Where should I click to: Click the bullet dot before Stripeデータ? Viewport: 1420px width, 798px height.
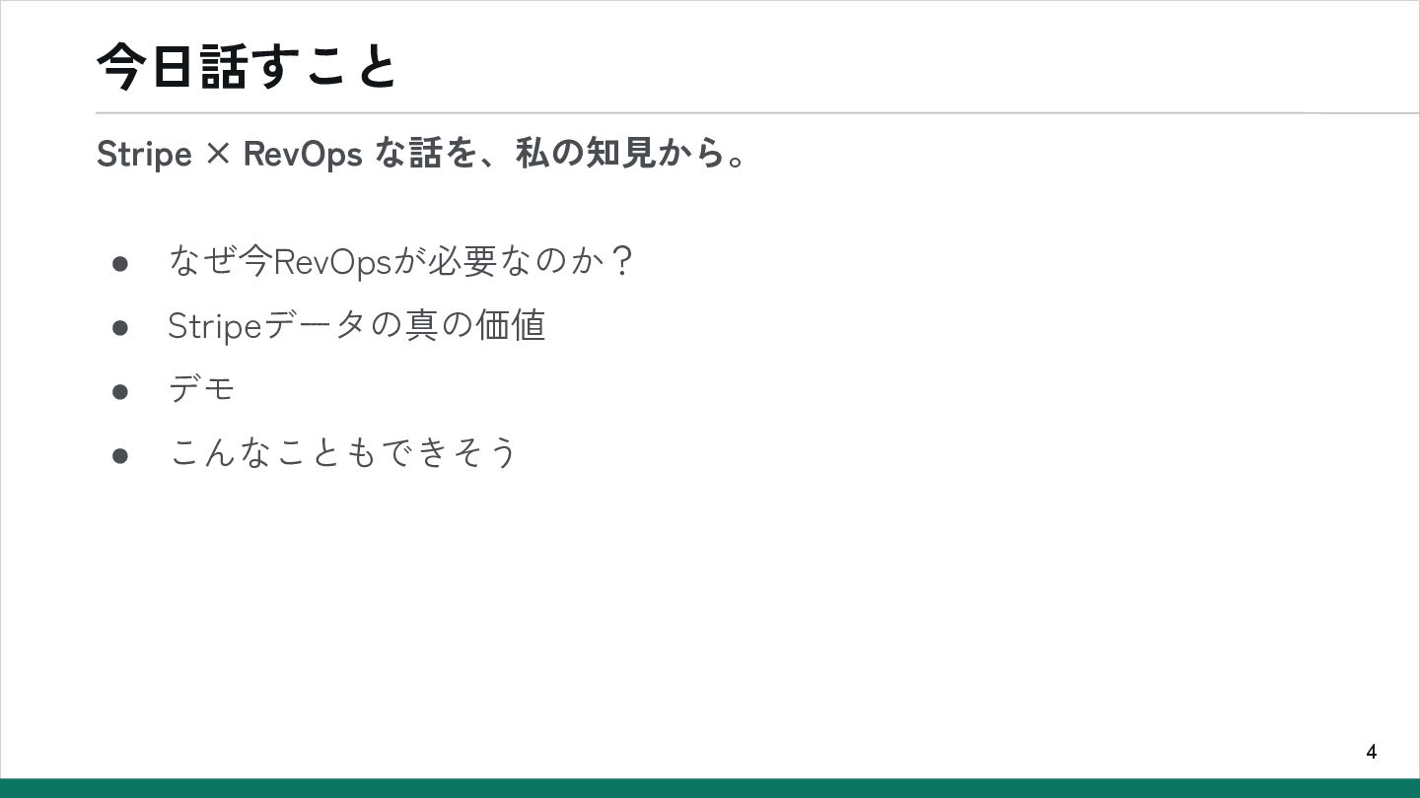click(120, 327)
